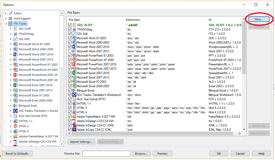Click the SDL Edit pencil icon in the list
This screenshot has height=160, width=275.
pyautogui.click(x=74, y=34)
